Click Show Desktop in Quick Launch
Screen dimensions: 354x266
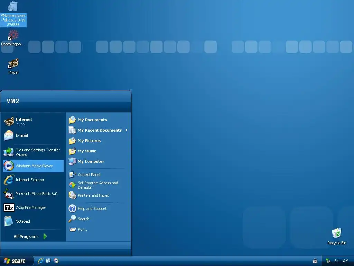pos(48,261)
